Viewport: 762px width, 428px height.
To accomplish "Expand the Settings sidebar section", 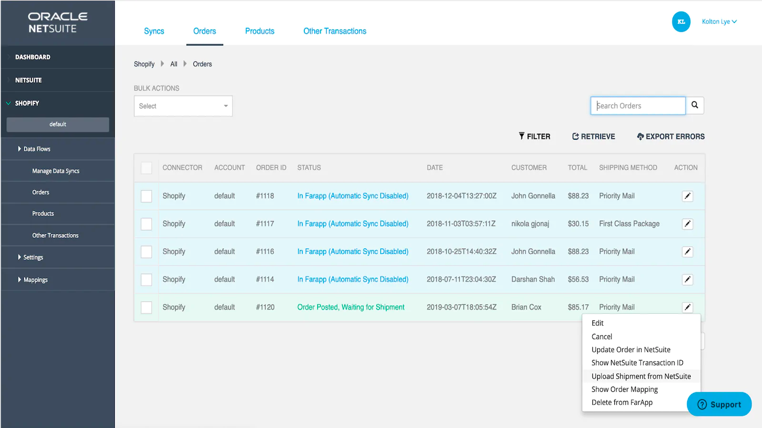I will click(30, 257).
